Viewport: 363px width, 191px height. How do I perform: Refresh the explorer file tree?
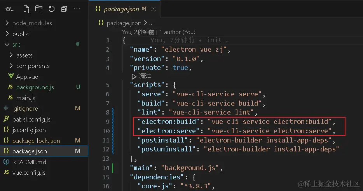tap(52, 9)
